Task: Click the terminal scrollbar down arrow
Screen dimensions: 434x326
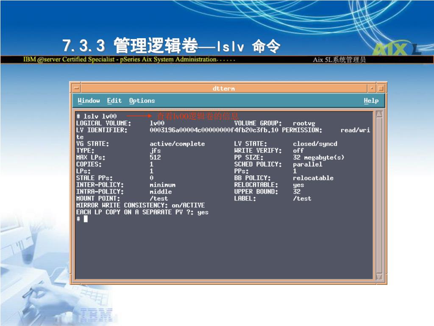Action: pos(379,277)
